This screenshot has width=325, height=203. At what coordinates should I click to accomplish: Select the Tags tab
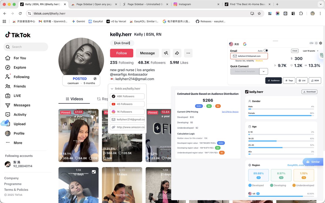tap(289, 80)
